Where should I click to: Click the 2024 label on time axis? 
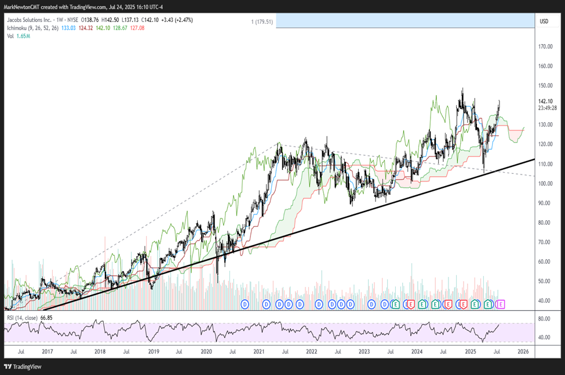coord(416,352)
